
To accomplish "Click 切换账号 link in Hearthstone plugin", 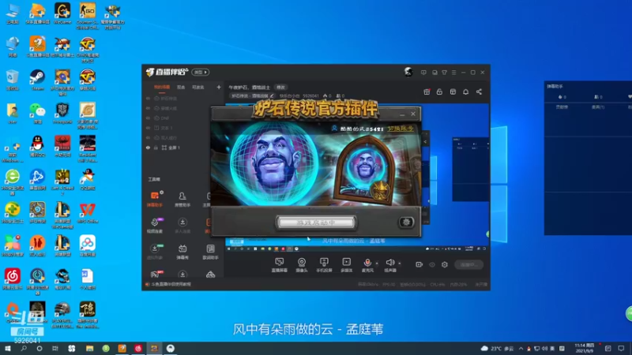I will click(401, 129).
